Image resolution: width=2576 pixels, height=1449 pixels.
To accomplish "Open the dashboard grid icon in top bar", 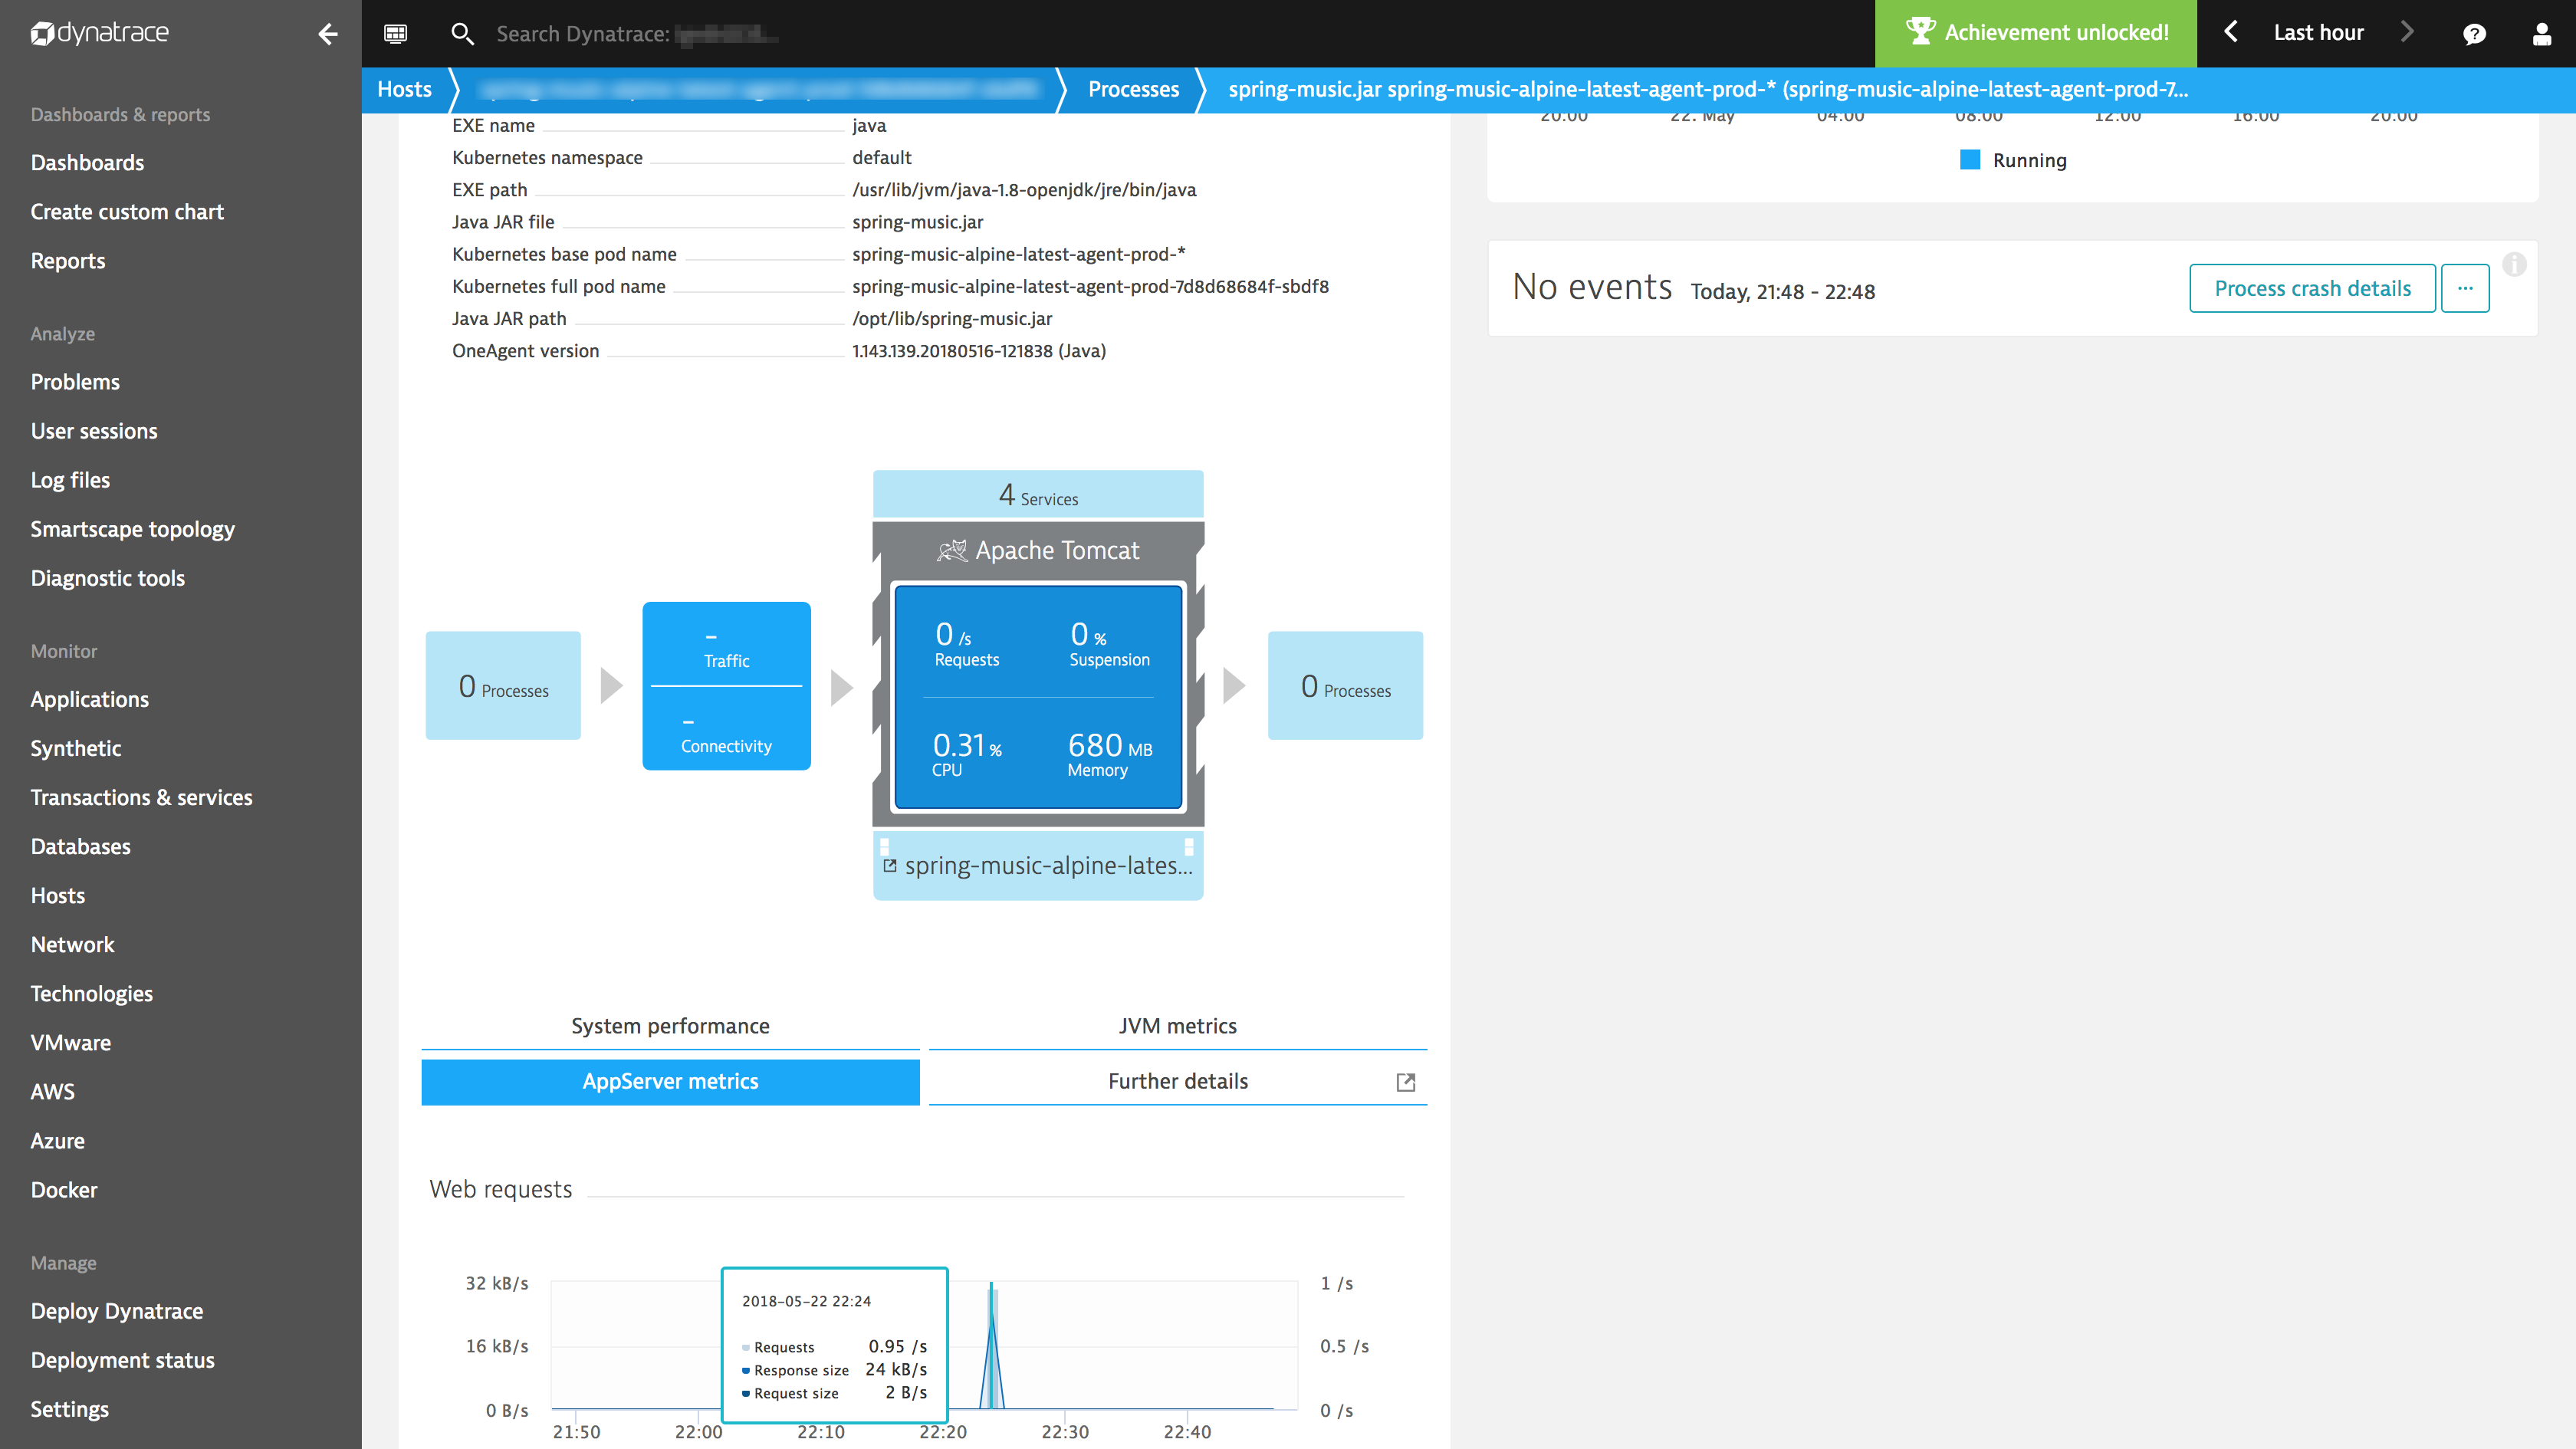I will click(x=395, y=34).
